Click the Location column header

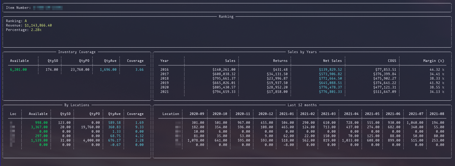pos(171,114)
